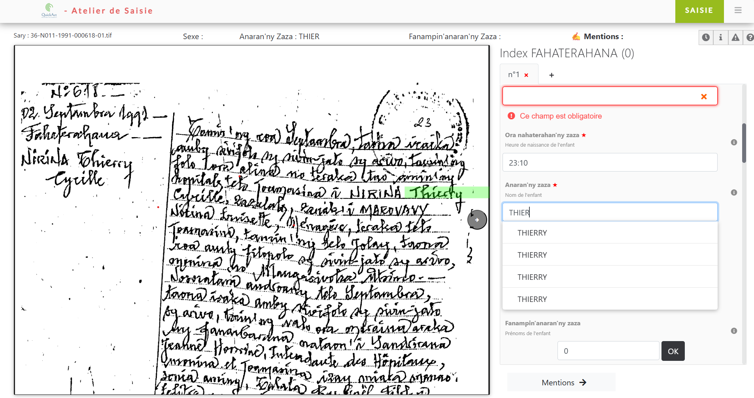
Task: Select first THIERRY suggestion
Action: pyautogui.click(x=532, y=233)
